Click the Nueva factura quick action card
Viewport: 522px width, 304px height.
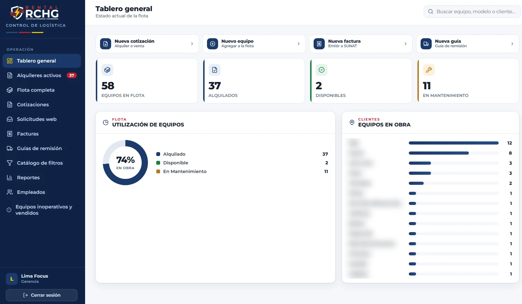pos(361,44)
